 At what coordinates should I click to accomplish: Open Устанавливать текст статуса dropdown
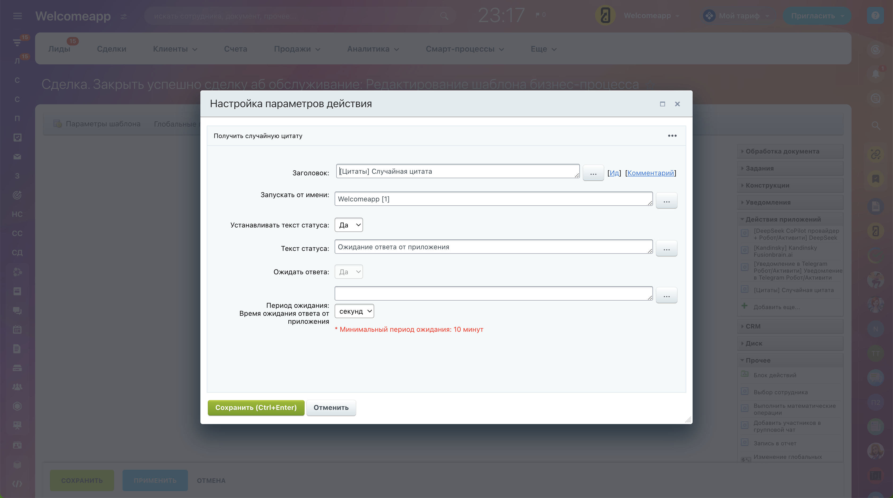348,225
